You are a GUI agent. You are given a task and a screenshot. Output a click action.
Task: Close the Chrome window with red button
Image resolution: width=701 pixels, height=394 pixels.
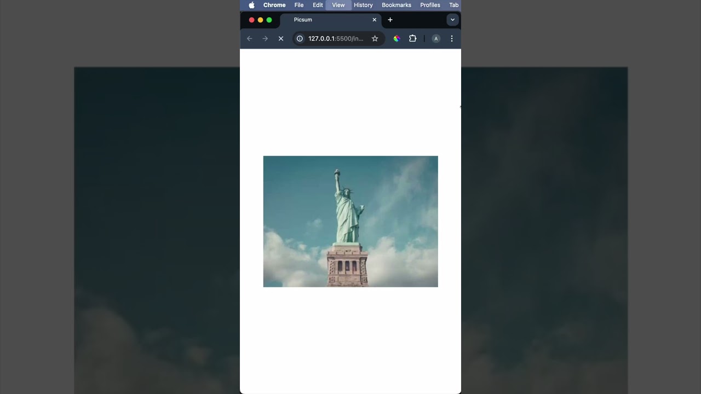tap(252, 20)
